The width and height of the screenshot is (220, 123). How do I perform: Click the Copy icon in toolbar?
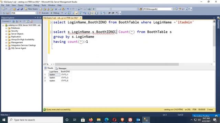pos(59,9)
